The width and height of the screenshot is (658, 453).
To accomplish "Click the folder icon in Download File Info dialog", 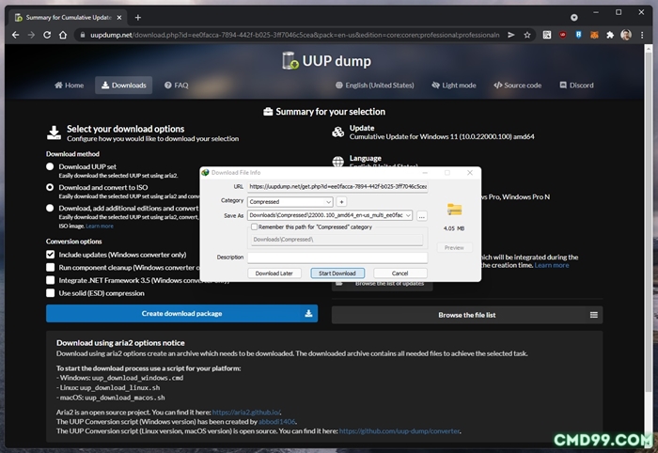I will click(x=454, y=210).
